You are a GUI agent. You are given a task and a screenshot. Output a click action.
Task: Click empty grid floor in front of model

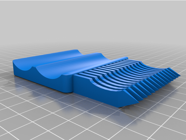pyautogui.click(x=89, y=125)
